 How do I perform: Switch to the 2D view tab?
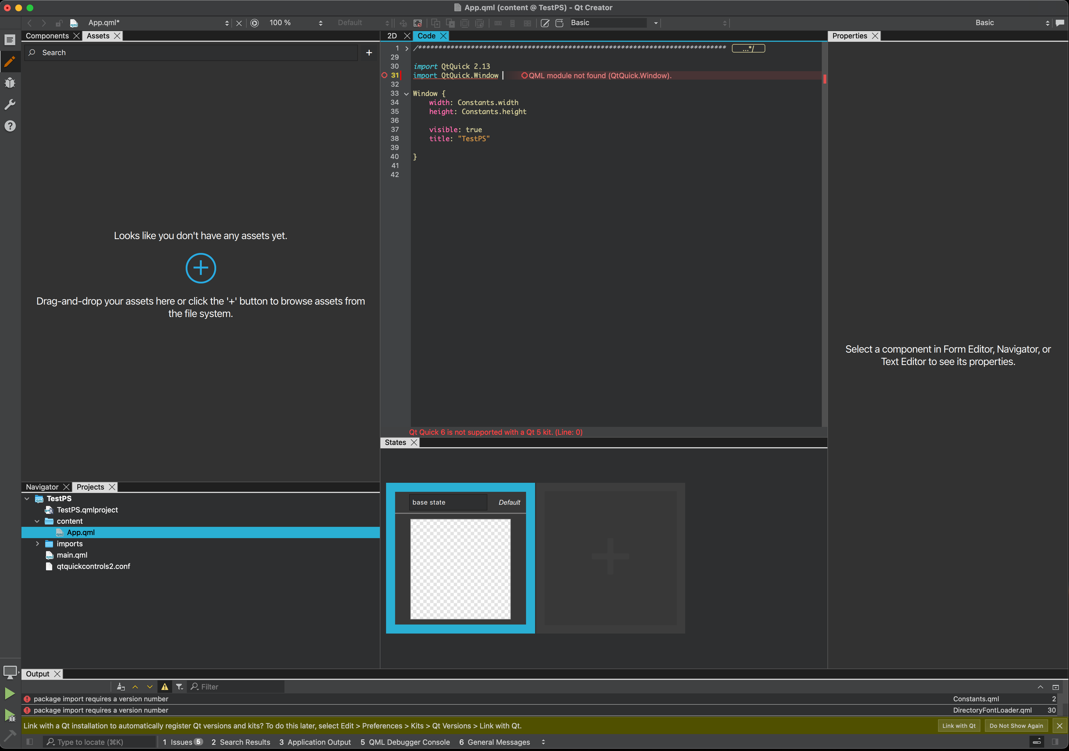[392, 36]
